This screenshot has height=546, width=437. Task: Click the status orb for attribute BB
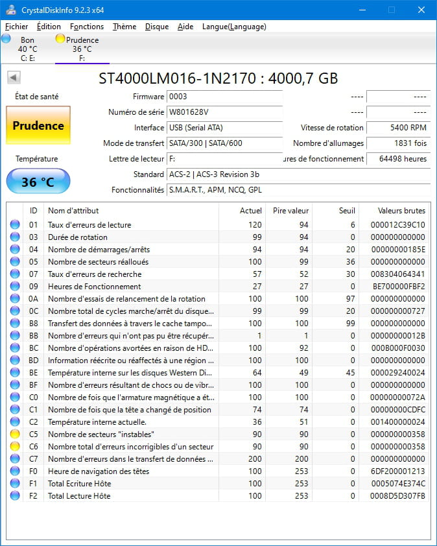click(15, 336)
